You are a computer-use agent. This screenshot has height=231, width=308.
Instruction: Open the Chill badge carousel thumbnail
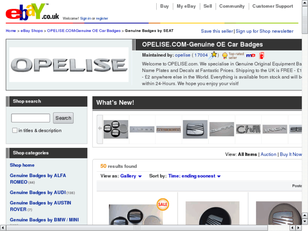coord(248,129)
